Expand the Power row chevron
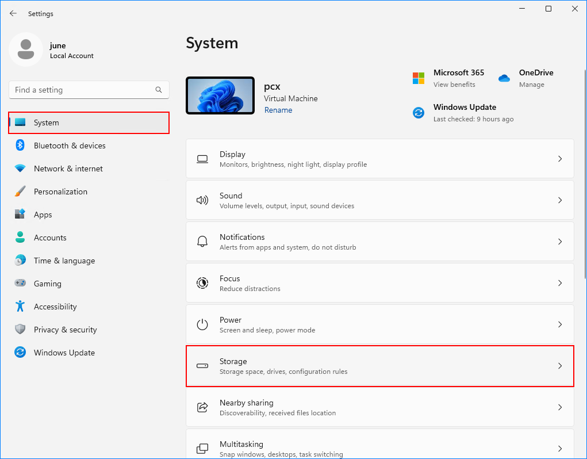Screen dimensions: 587x459 coord(560,324)
